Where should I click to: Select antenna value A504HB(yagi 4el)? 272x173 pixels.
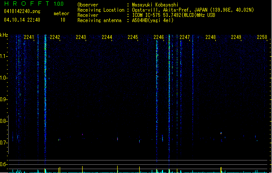coord(153,20)
